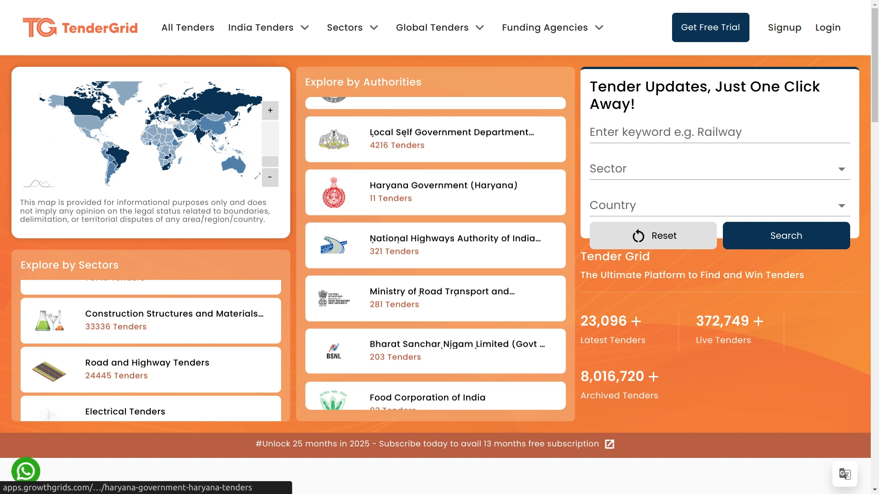Open Ministry of Road Transport tenders
This screenshot has height=494, width=879.
click(435, 298)
